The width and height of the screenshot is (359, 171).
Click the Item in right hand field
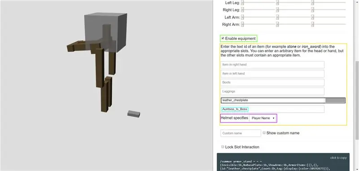coord(272,65)
